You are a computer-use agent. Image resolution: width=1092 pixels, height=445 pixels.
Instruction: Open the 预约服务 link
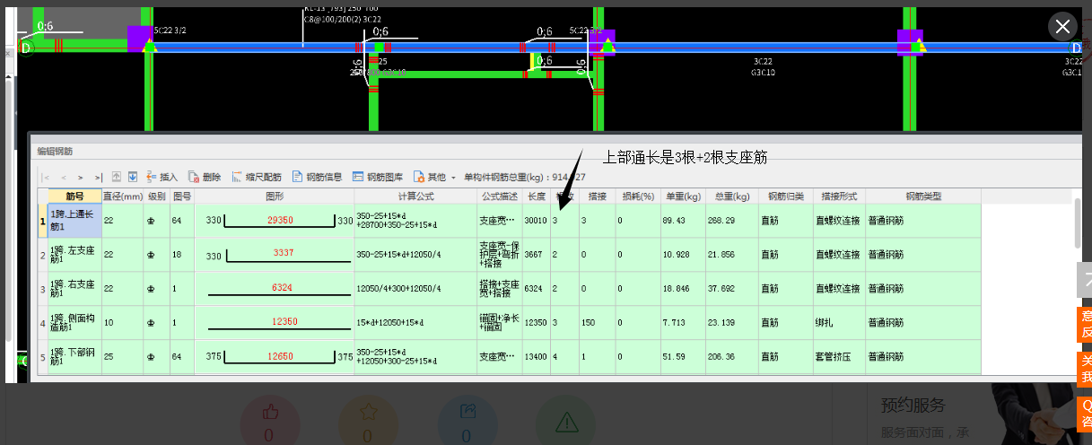coord(913,405)
